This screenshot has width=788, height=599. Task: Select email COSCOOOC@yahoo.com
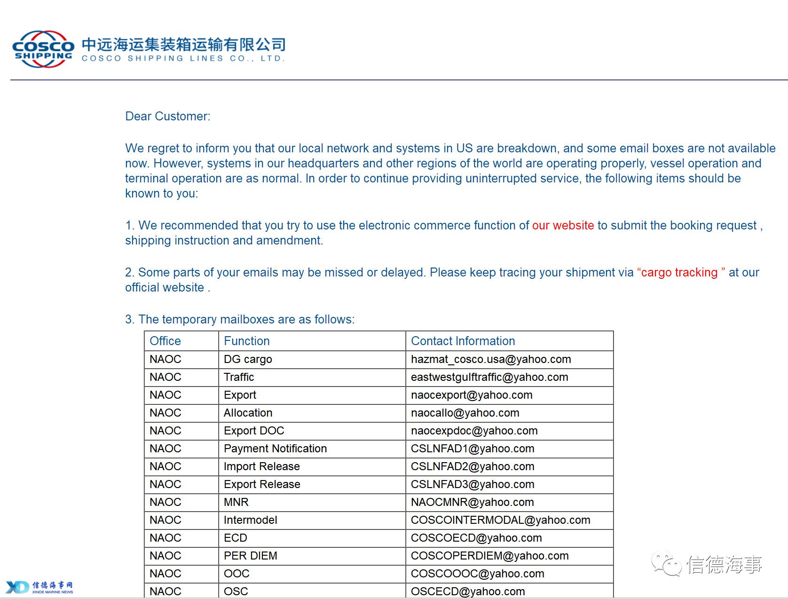(478, 574)
